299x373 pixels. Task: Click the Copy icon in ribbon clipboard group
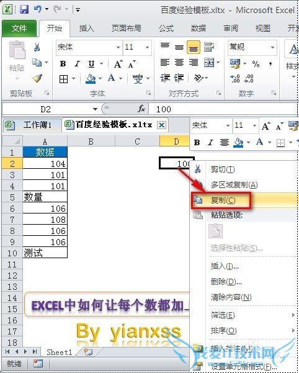[37, 62]
